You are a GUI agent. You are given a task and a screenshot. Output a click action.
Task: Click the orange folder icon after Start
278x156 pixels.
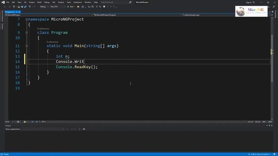(78, 7)
